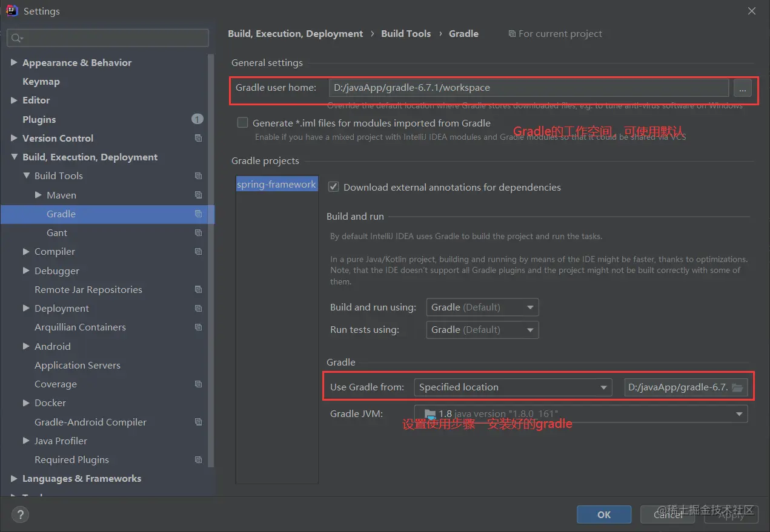This screenshot has height=532, width=770.
Task: Expand the Maven tree node
Action: coord(38,195)
